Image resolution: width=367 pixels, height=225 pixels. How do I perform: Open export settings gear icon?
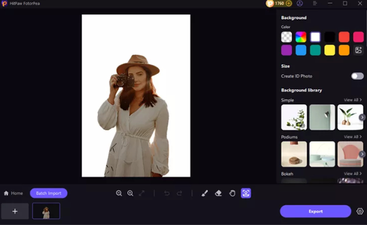tap(360, 211)
